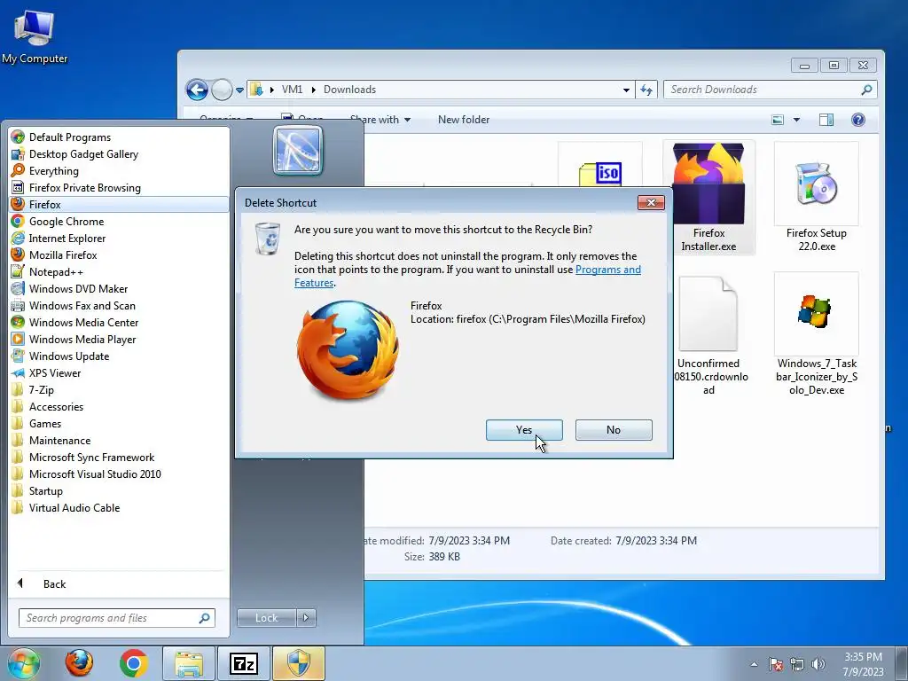This screenshot has height=681, width=908.
Task: Click the Windows DVD Maker icon
Action: (x=18, y=288)
